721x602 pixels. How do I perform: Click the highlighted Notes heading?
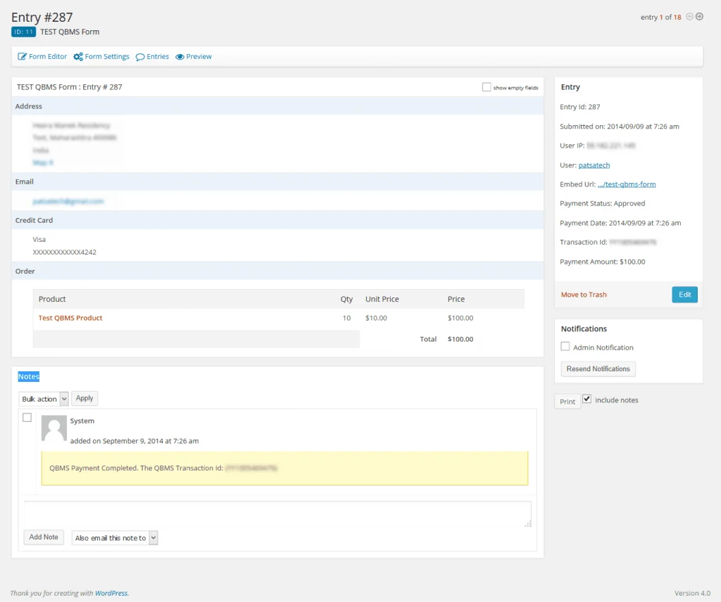pyautogui.click(x=28, y=376)
